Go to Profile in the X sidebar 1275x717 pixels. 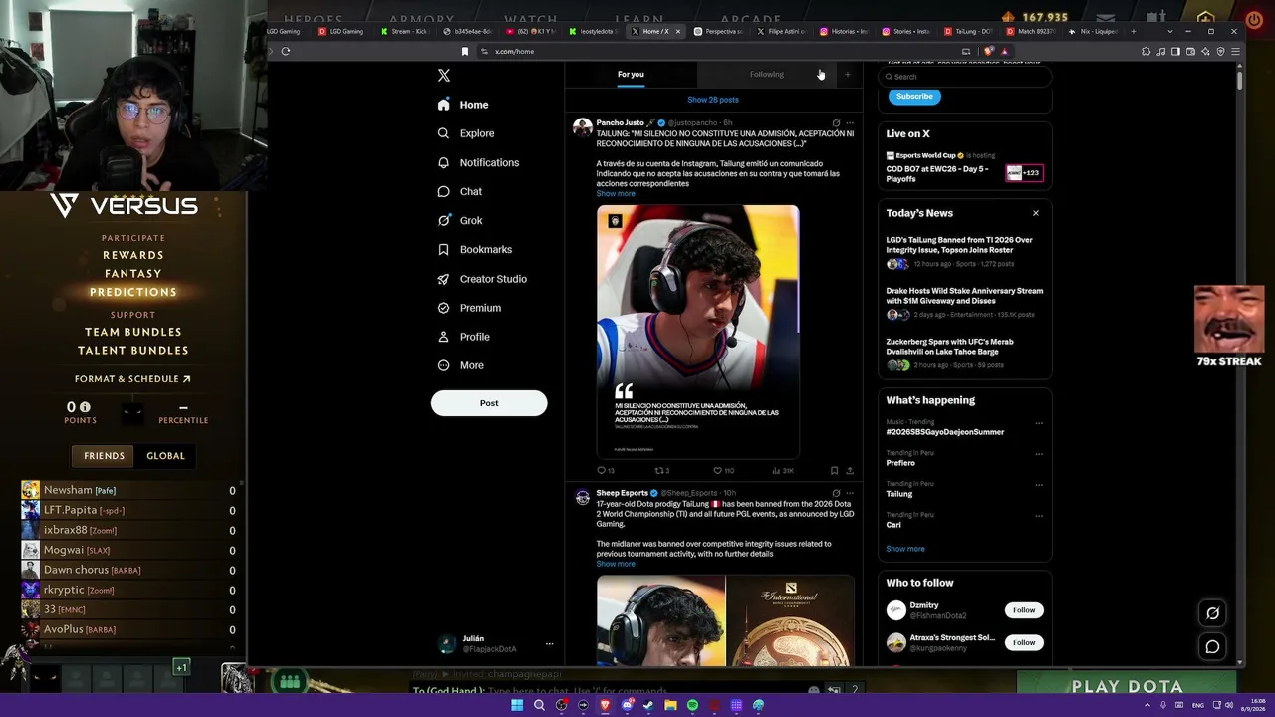[x=464, y=337]
